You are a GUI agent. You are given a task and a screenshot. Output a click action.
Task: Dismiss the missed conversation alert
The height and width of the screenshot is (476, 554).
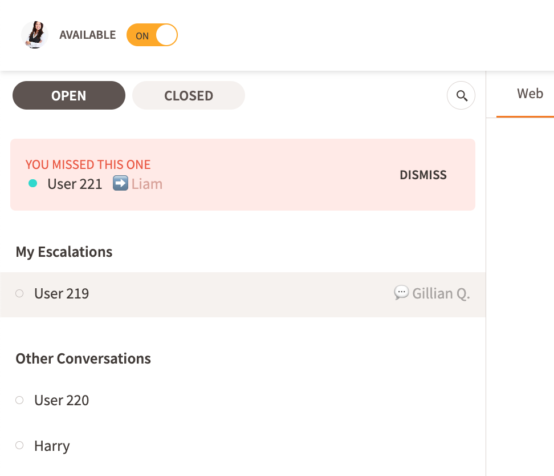pyautogui.click(x=423, y=175)
